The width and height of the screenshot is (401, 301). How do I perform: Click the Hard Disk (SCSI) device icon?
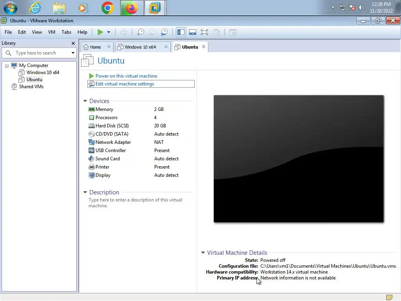pos(91,126)
